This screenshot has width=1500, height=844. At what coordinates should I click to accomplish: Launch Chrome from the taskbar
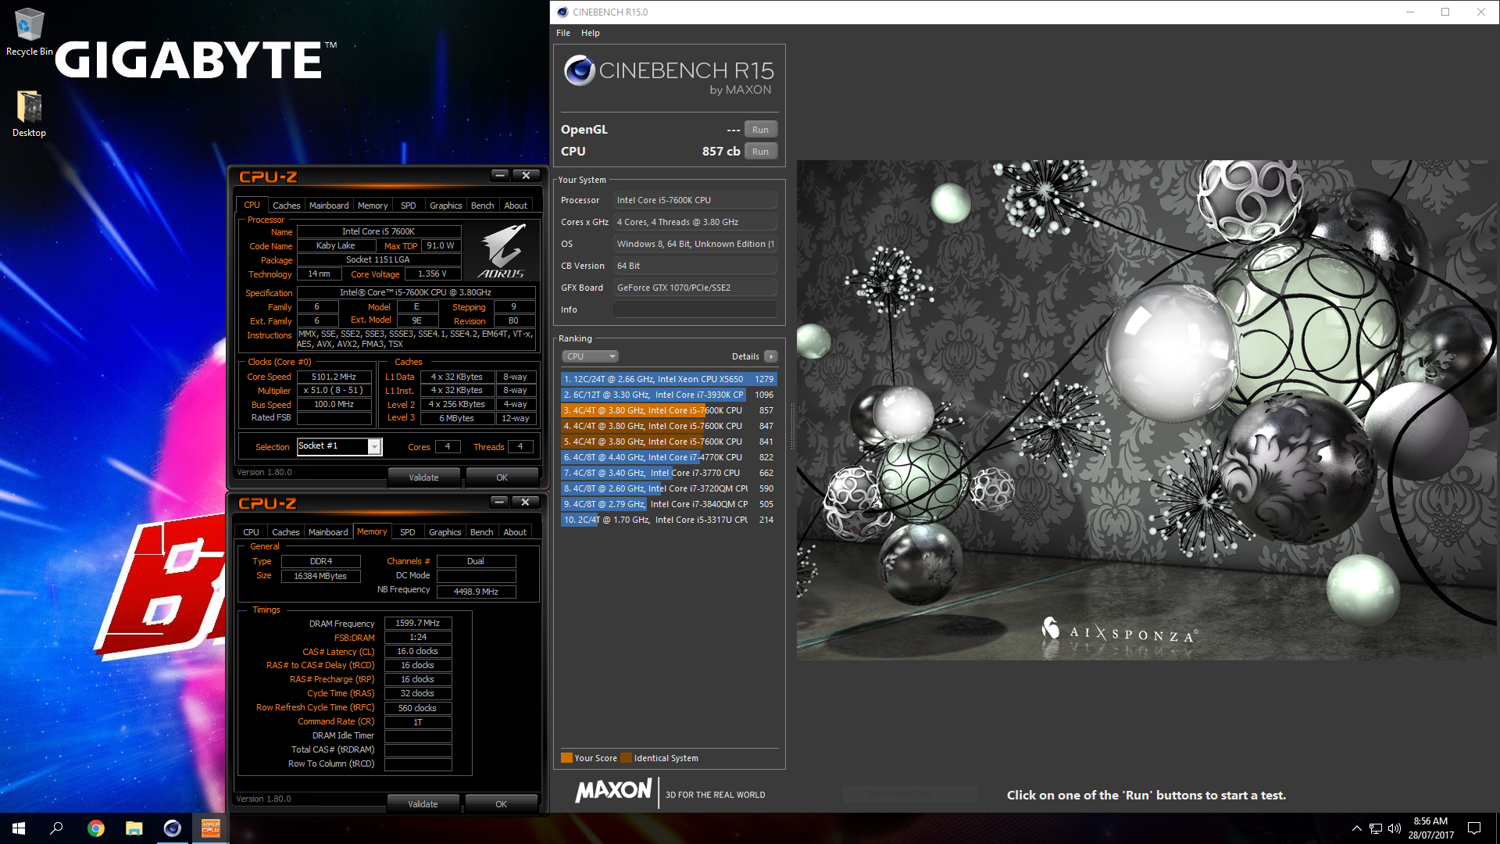pos(95,828)
